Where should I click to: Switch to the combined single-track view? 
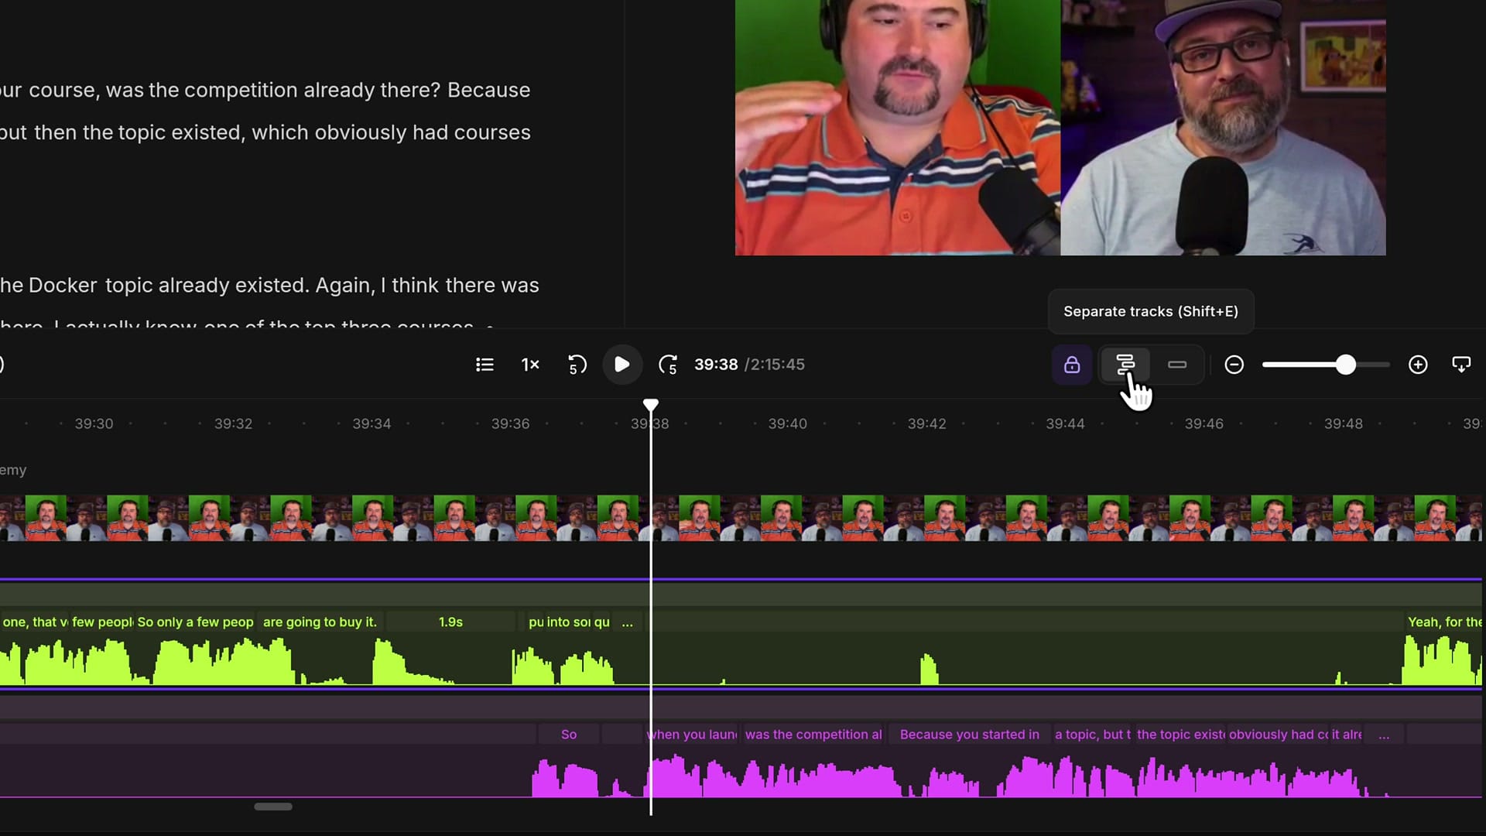(x=1177, y=365)
